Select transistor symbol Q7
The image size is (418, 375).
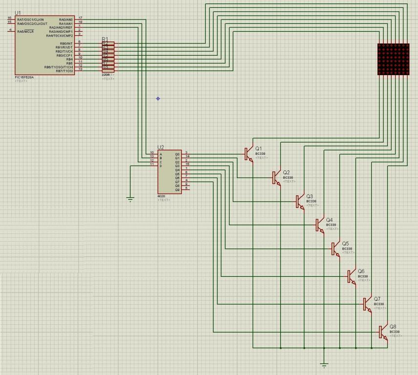pyautogui.click(x=367, y=304)
